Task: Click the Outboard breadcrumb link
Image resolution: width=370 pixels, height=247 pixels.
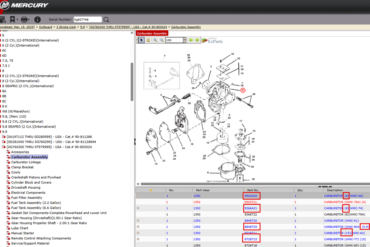Action: pos(46,27)
